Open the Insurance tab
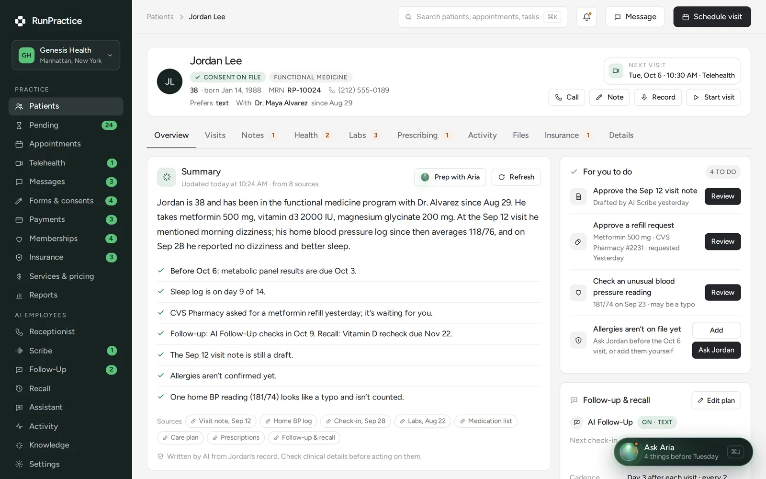Viewport: 766px width, 479px height. [568, 135]
